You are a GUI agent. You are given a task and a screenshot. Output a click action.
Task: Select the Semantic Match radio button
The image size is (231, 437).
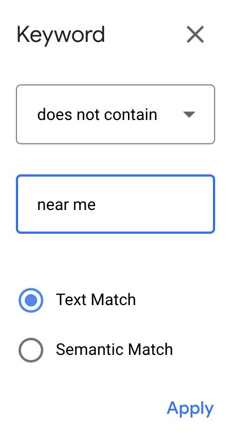coord(31,350)
